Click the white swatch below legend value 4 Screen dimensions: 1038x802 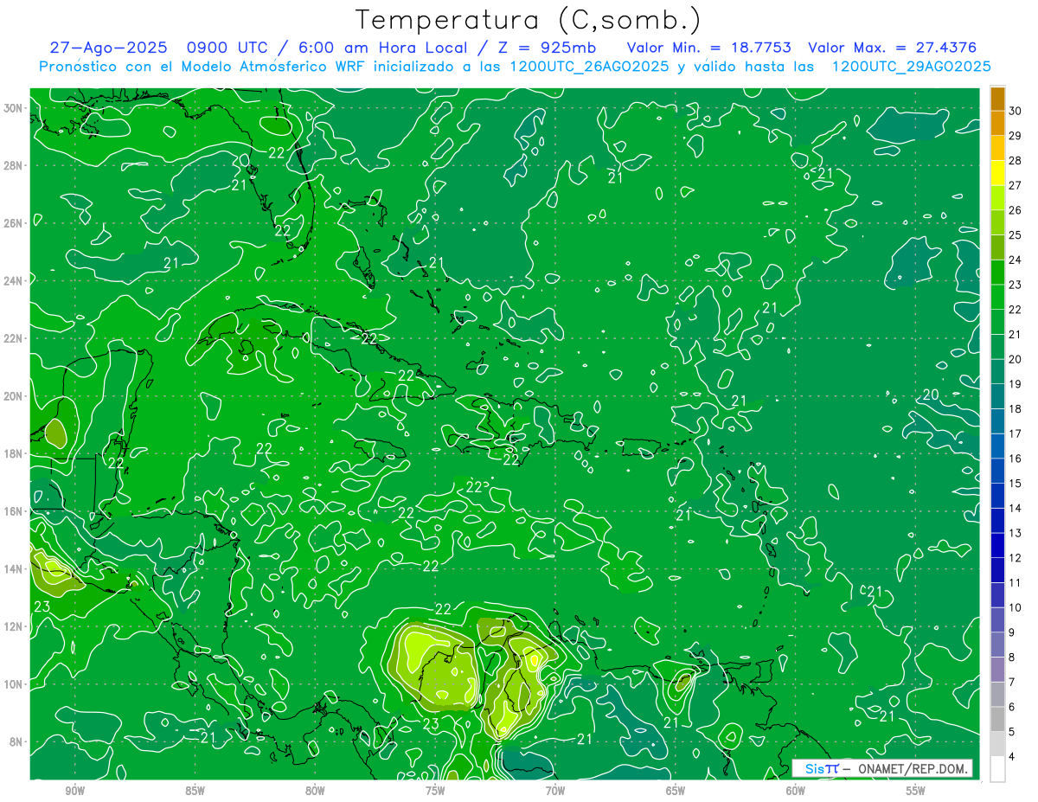(x=997, y=769)
